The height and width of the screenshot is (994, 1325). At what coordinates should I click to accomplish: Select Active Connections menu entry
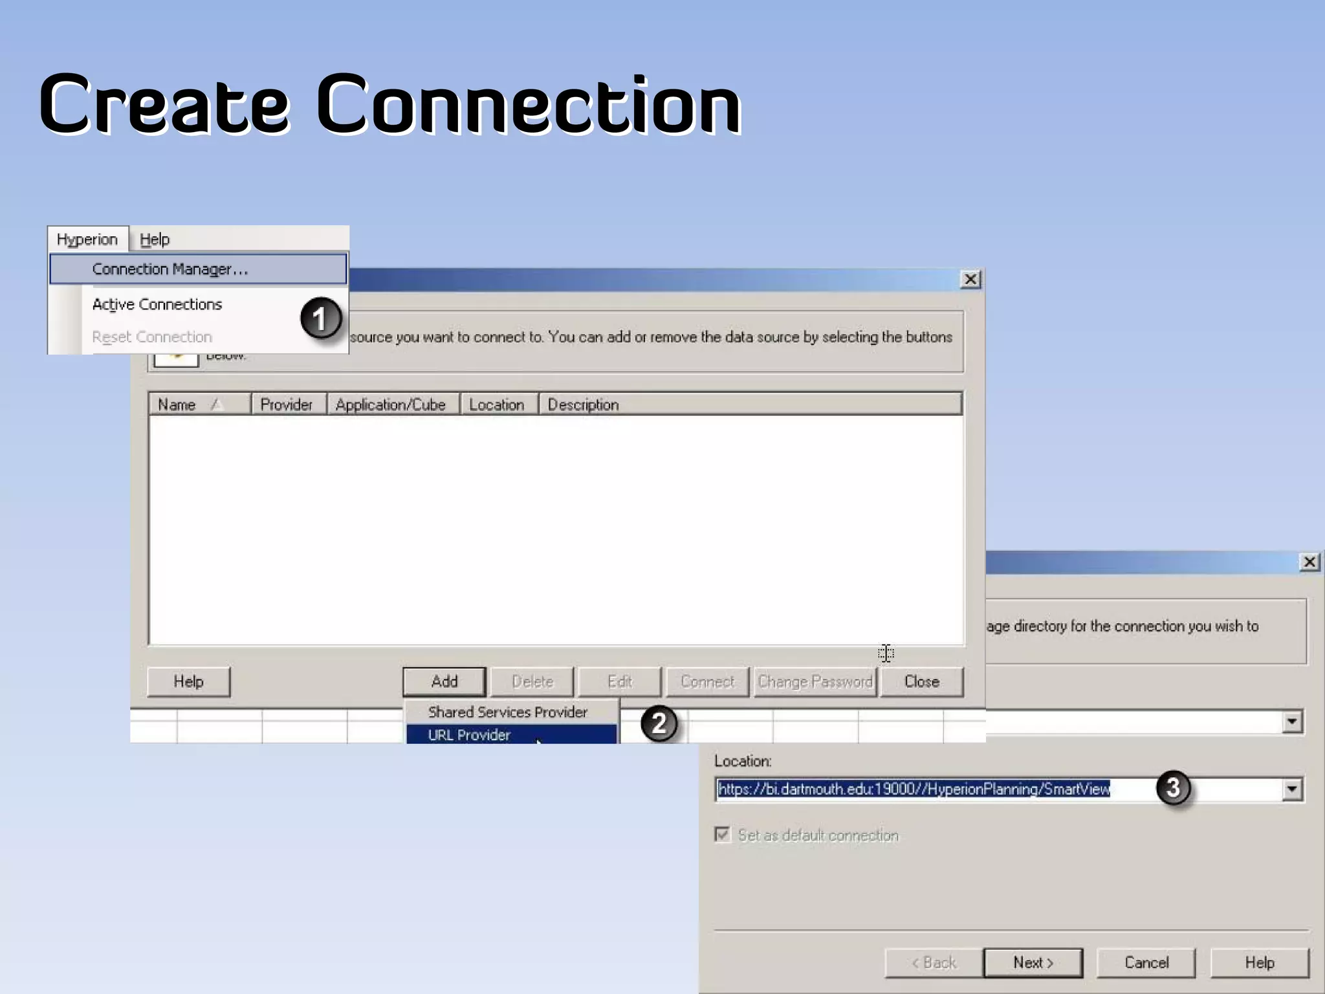(x=157, y=304)
